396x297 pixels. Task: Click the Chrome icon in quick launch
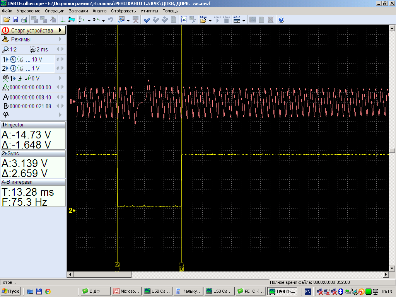pos(48,291)
